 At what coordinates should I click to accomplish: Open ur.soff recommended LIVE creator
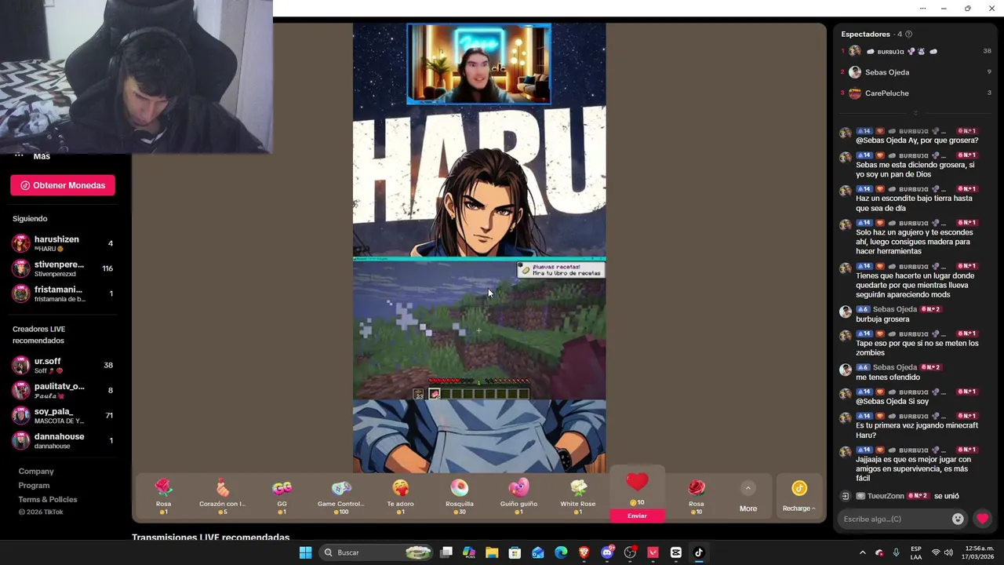pyautogui.click(x=63, y=366)
